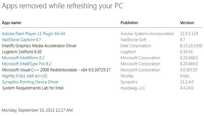Image resolution: width=204 pixels, height=116 pixels.
Task: Click the Monday, September 19, 2011 timestamp
Action: (x=37, y=110)
